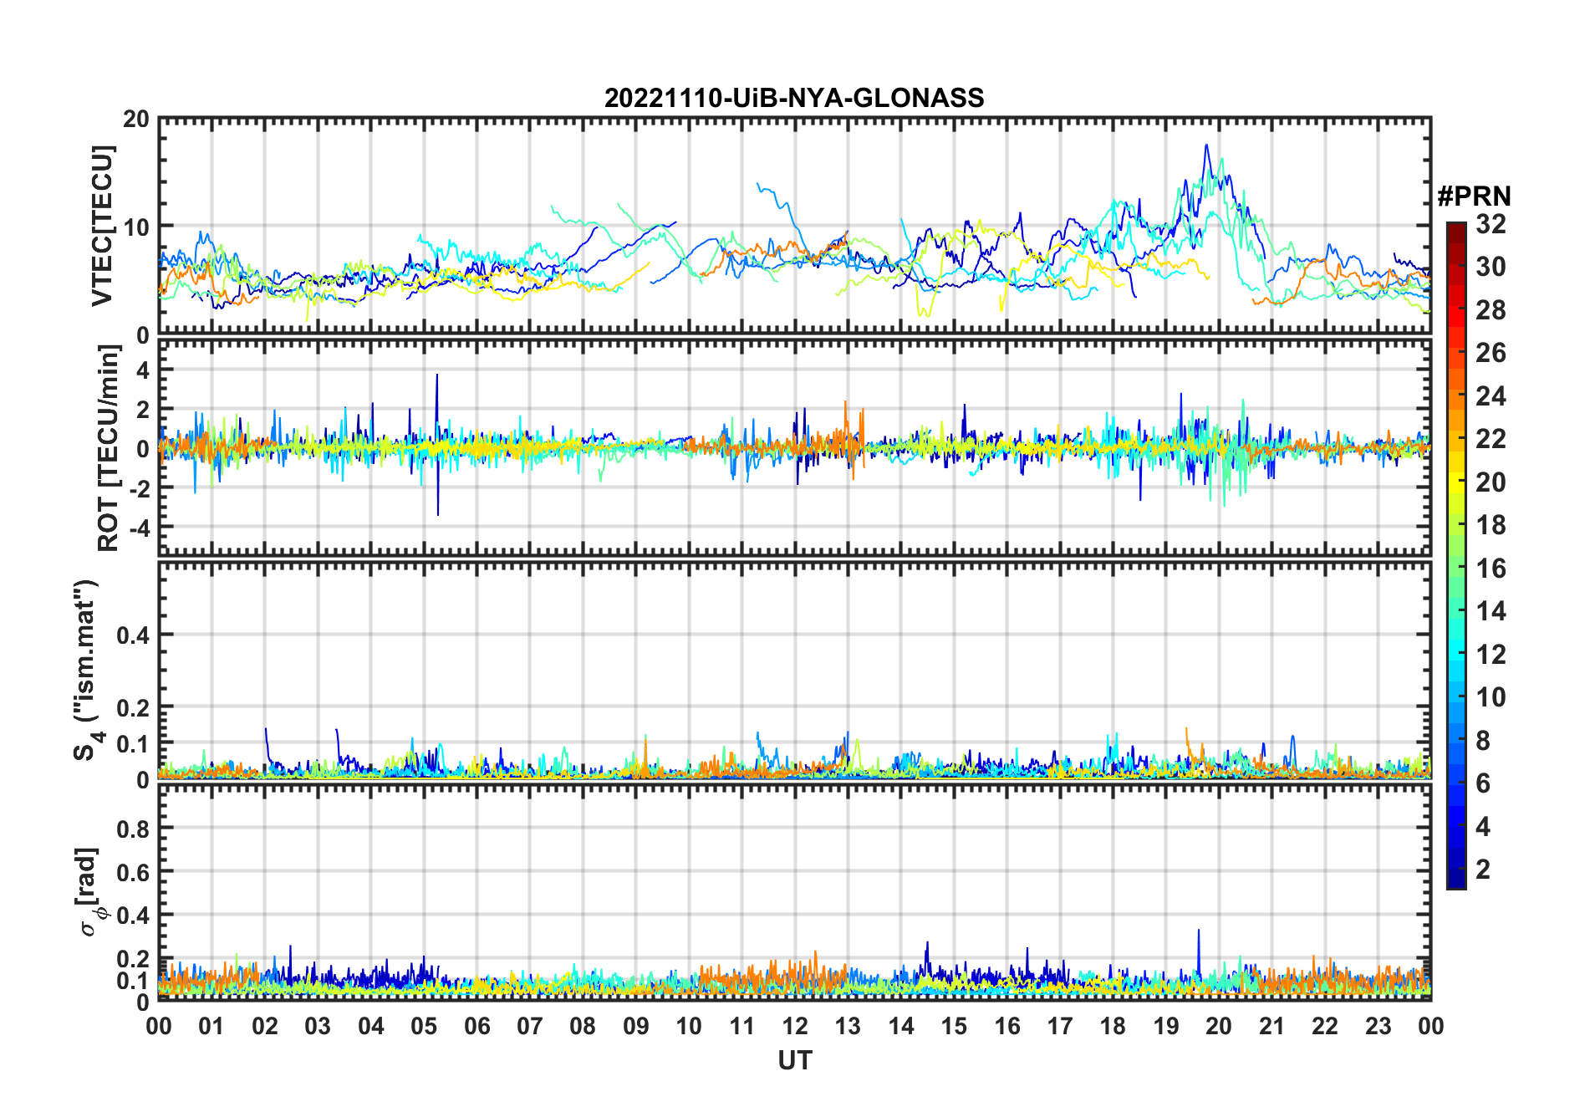Click the 23 hour tick label

(1379, 1027)
